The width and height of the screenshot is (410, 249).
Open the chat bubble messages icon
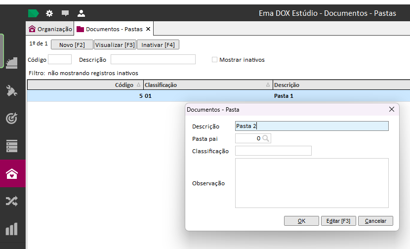pos(65,13)
